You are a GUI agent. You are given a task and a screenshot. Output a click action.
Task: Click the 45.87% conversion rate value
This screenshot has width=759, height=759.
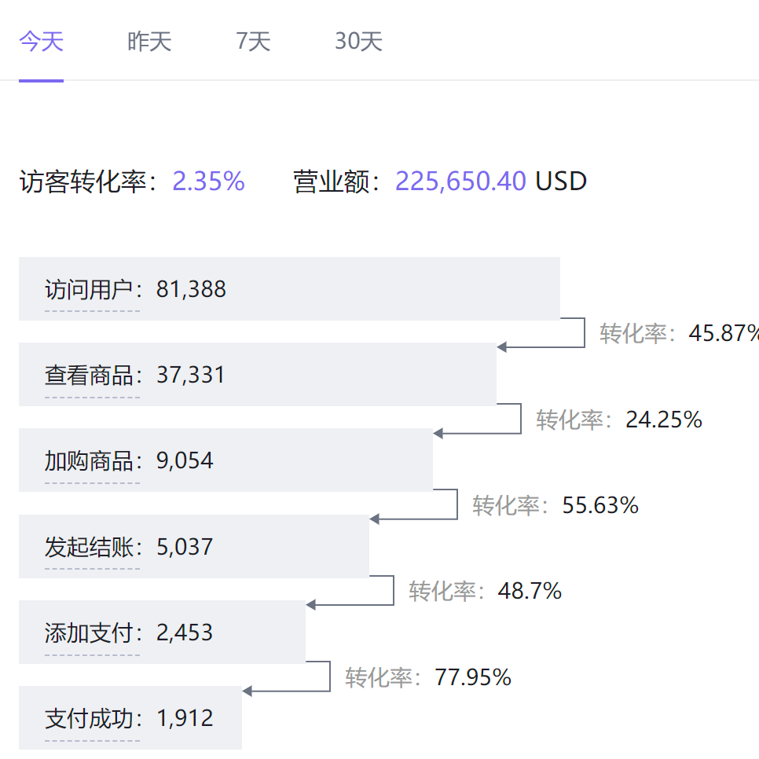point(723,333)
